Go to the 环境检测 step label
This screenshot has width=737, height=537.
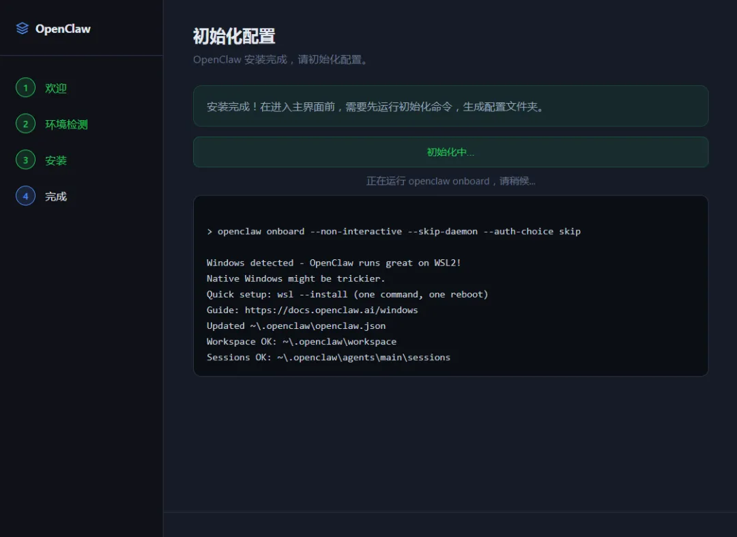66,124
